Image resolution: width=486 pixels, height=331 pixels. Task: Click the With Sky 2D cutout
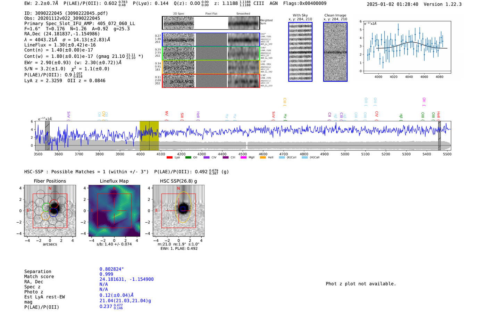[300, 52]
